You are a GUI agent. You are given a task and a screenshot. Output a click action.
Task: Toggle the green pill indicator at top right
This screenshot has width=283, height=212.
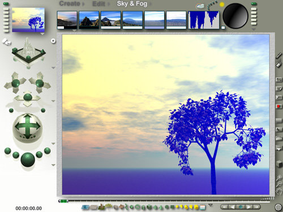pos(254,3)
